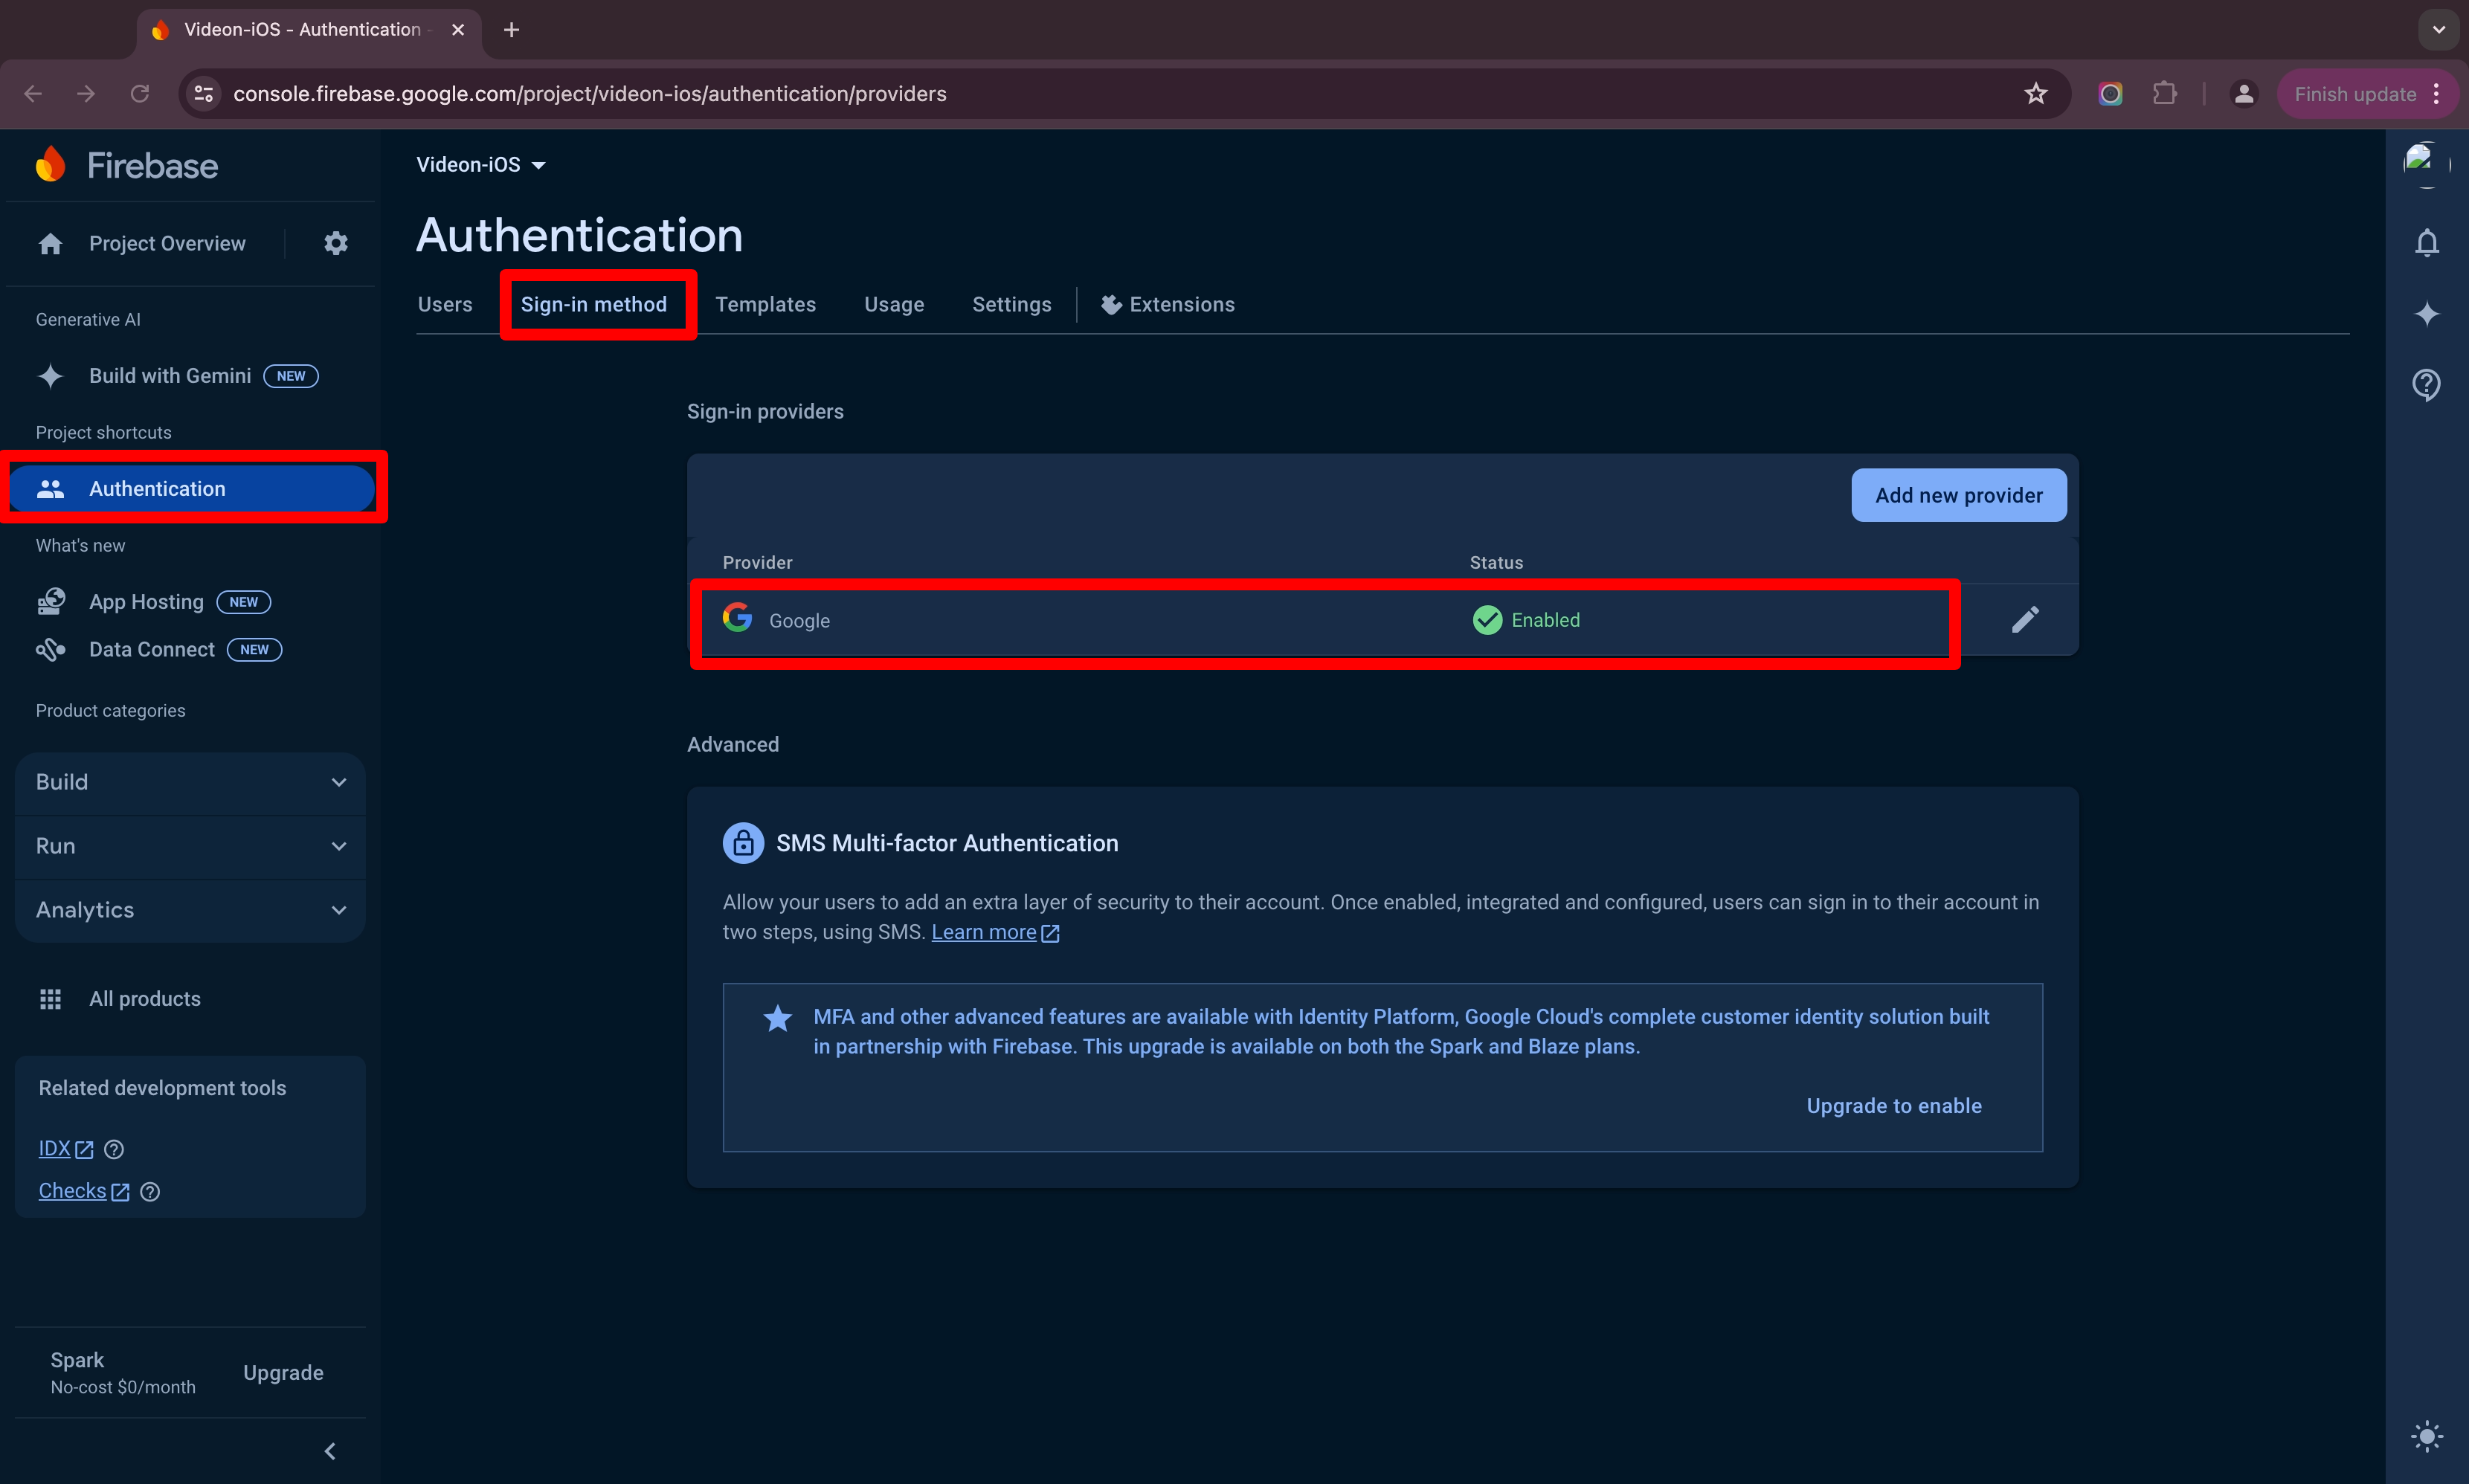Expand the Analytics category
2469x1484 pixels.
190,910
